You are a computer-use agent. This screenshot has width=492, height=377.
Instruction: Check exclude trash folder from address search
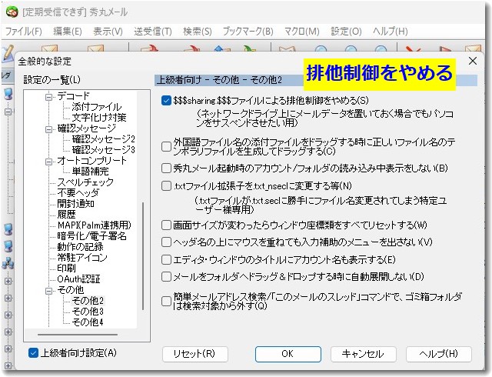pos(166,302)
